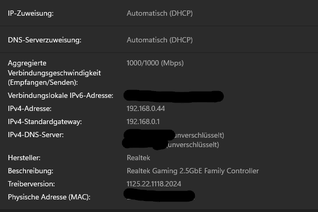Click the Treiberversion label

click(x=33, y=184)
